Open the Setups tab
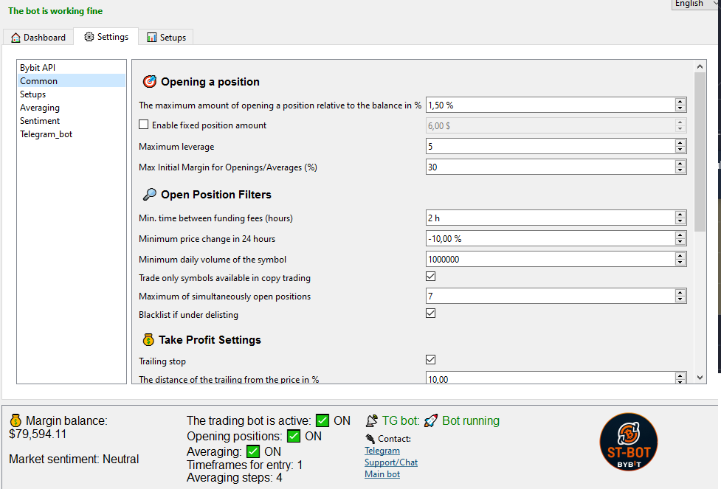Viewport: 721px width, 489px height. point(166,37)
